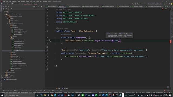173x97 pixels.
Task: Expand the Display folder arrow
Action: point(9,53)
